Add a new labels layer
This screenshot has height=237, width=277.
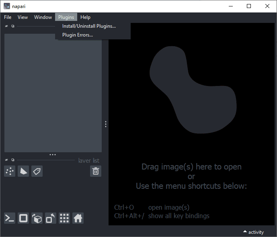[37, 172]
